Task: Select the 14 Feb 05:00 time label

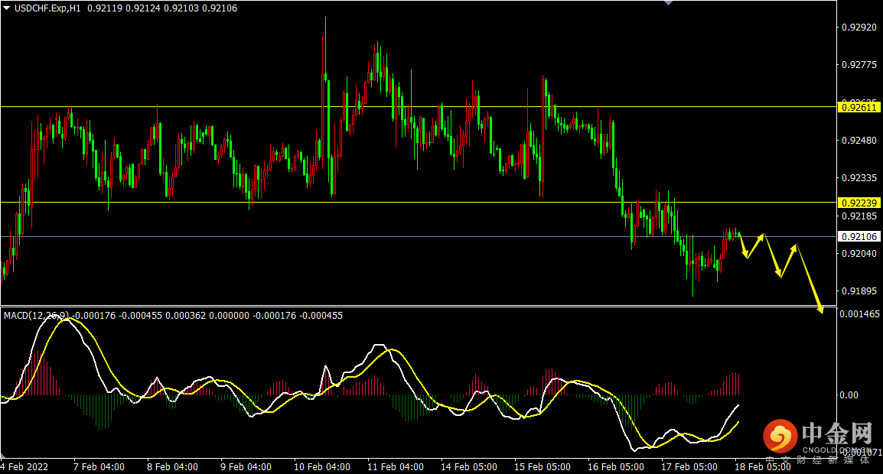Action: tap(470, 466)
